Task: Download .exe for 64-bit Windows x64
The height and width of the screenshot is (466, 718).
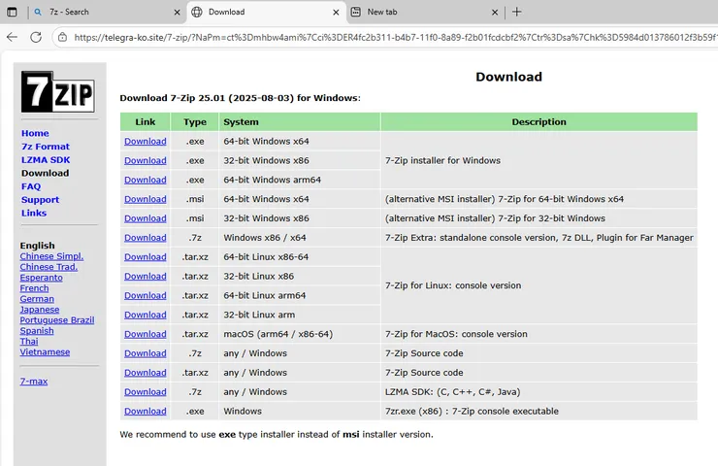Action: (146, 141)
